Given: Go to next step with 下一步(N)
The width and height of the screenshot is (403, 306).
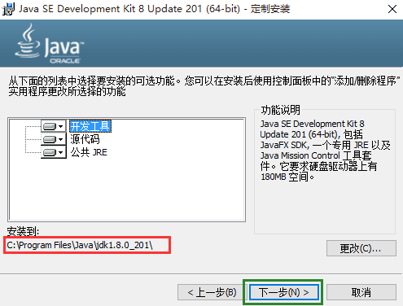Looking at the screenshot, I should (x=283, y=292).
